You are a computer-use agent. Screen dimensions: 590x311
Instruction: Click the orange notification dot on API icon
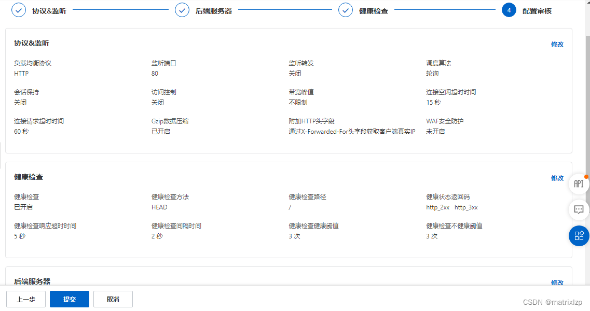click(585, 176)
